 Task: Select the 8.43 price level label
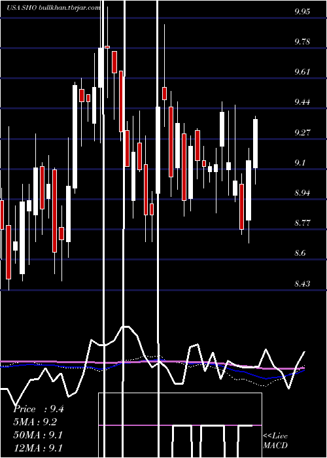click(302, 283)
